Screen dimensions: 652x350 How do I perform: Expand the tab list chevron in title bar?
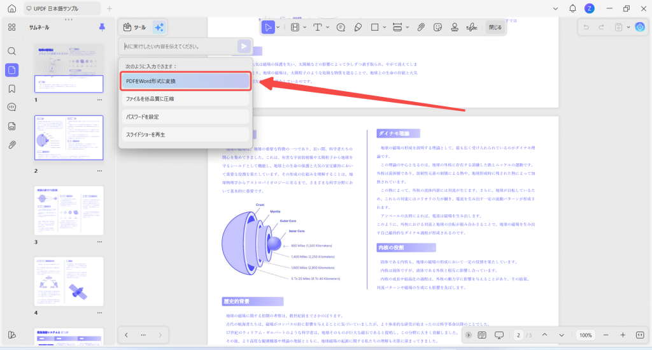pos(555,8)
